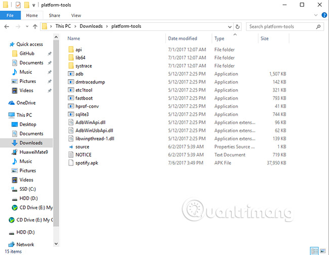Open recent locations dropdown arrow

27,27
